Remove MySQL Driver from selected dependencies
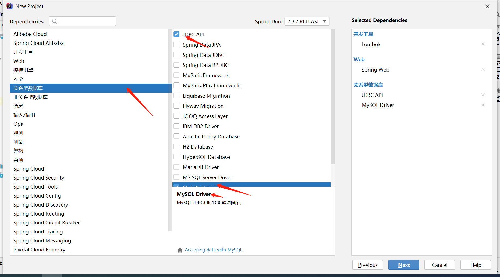The height and width of the screenshot is (277, 500). 483,105
